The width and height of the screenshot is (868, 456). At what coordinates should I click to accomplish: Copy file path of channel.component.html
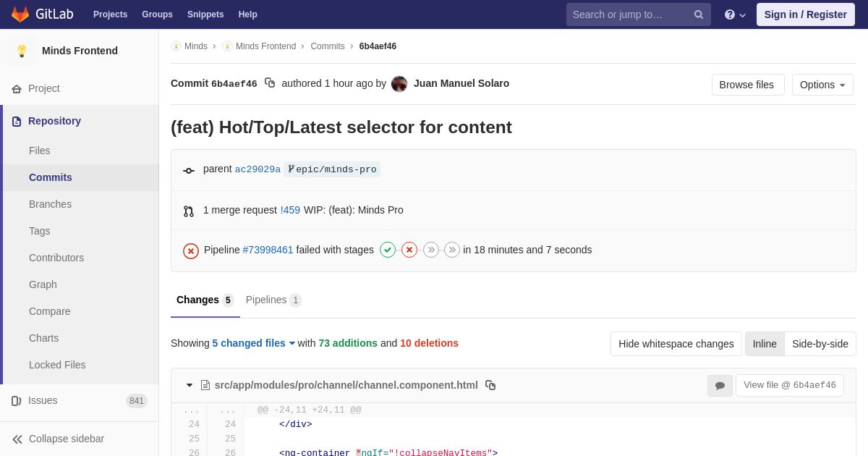[x=490, y=385]
